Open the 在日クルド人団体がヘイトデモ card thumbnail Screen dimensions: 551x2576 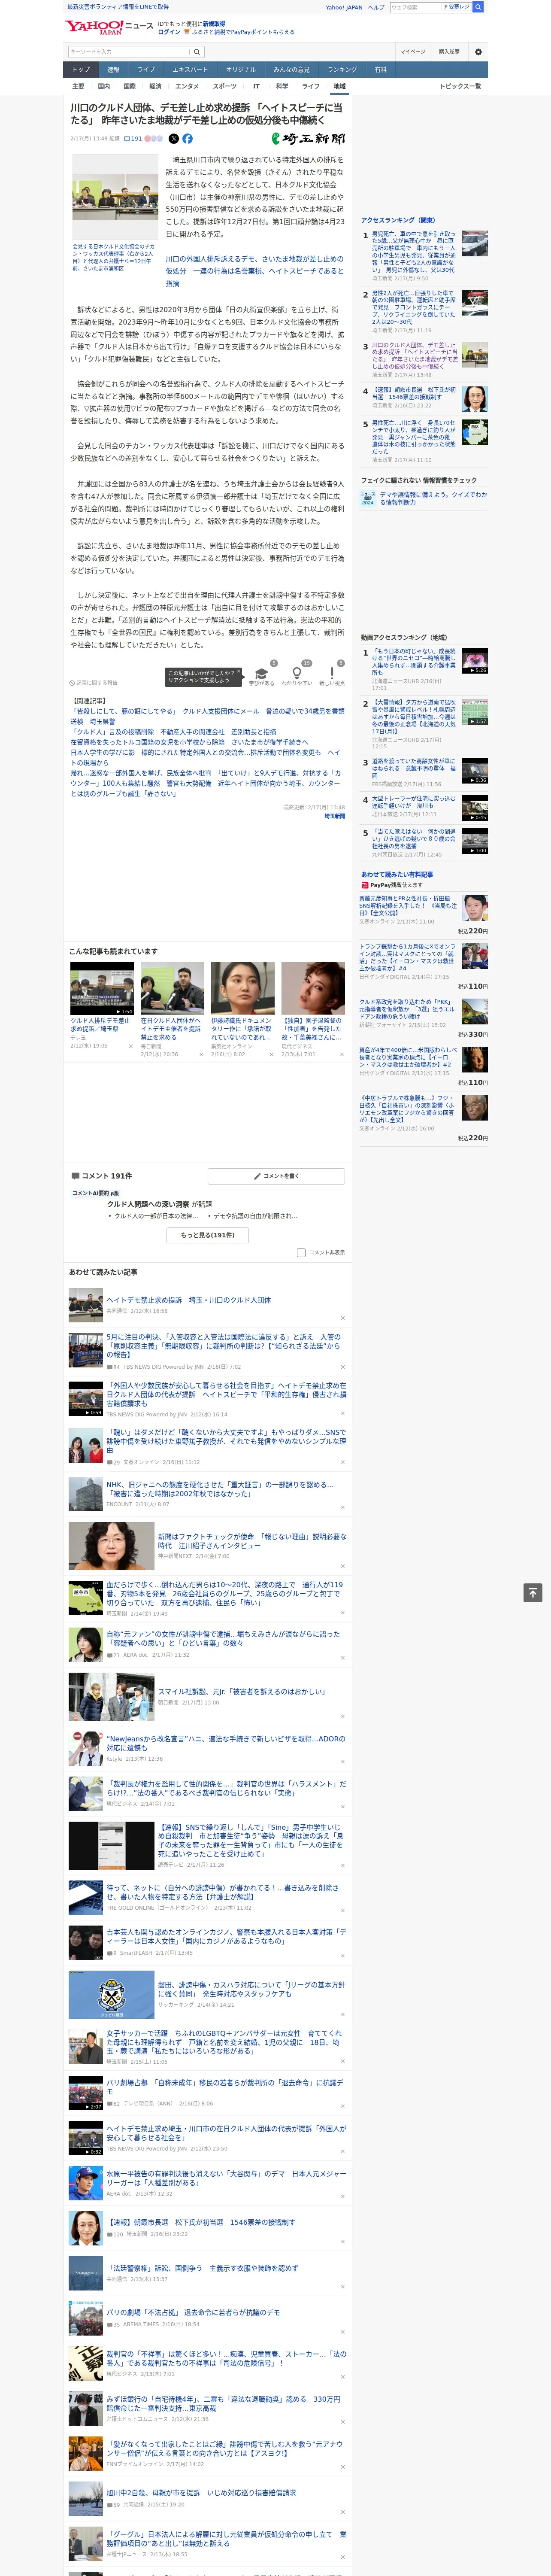pos(172,988)
